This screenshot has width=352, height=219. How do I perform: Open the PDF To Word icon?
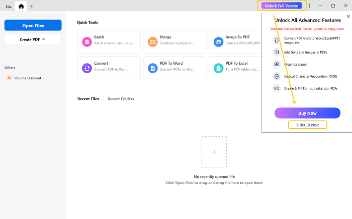(x=152, y=68)
